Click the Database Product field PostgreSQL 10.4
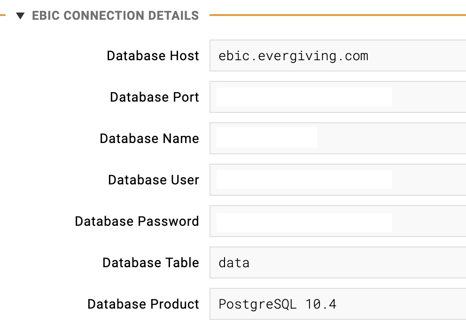Image resolution: width=466 pixels, height=334 pixels. point(338,304)
